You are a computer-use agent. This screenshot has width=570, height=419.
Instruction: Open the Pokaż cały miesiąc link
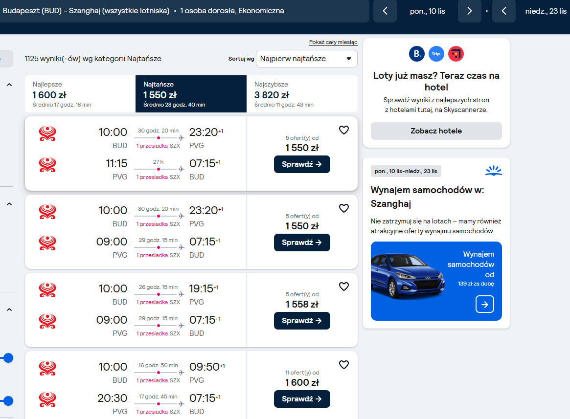(333, 42)
